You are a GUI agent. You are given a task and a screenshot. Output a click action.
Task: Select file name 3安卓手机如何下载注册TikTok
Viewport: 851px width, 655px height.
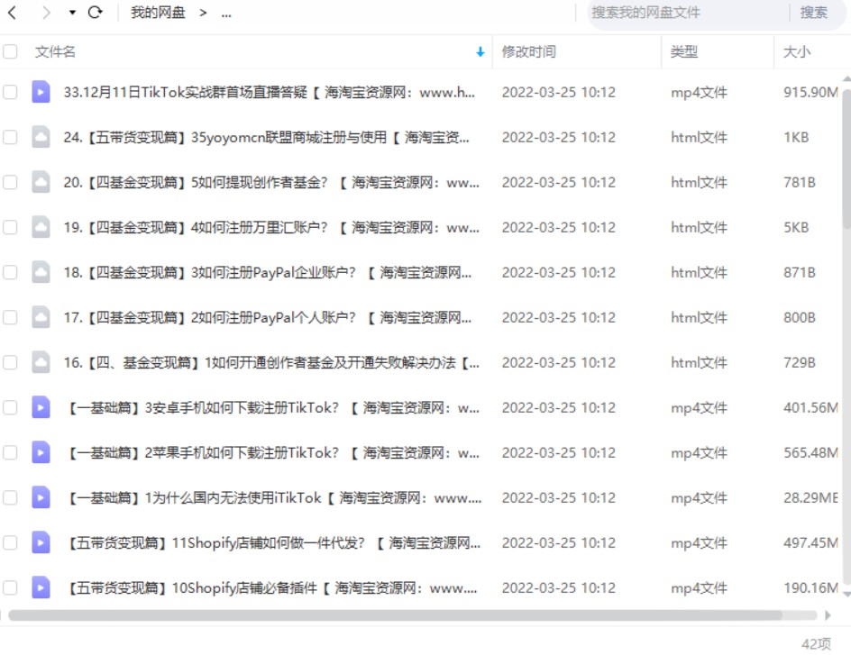[x=273, y=408]
